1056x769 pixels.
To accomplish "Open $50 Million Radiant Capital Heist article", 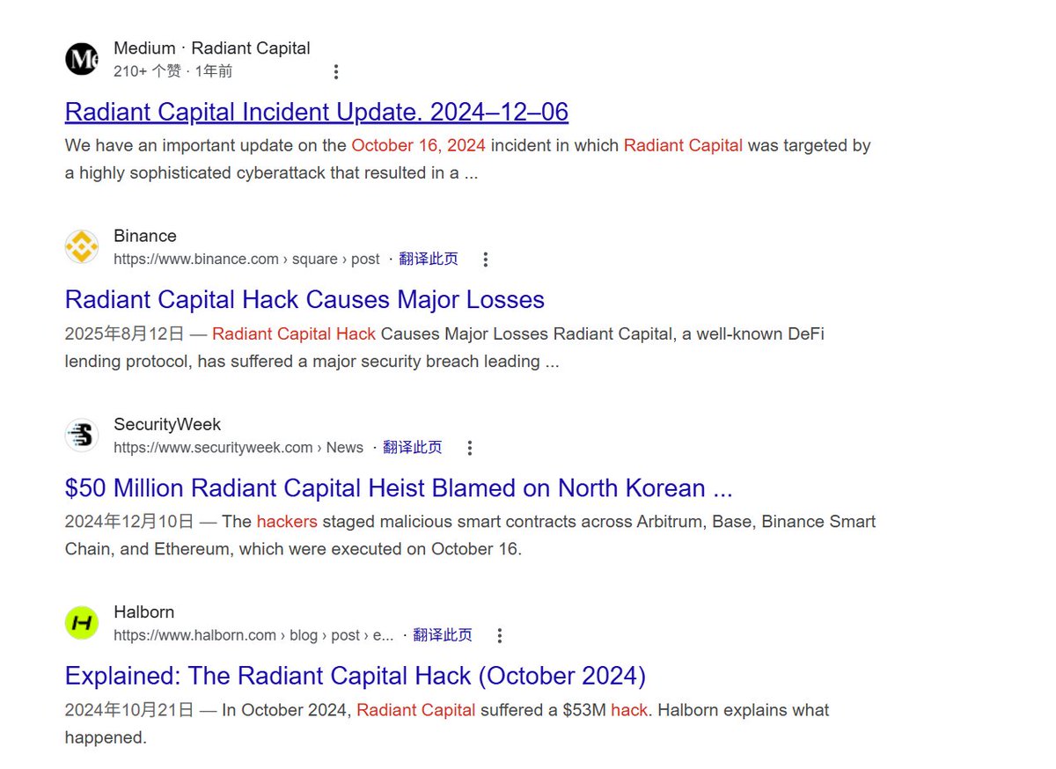I will pyautogui.click(x=399, y=488).
